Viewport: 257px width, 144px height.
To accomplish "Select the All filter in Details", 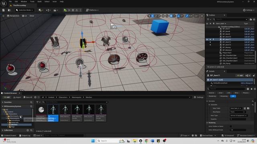I will tap(233, 96).
